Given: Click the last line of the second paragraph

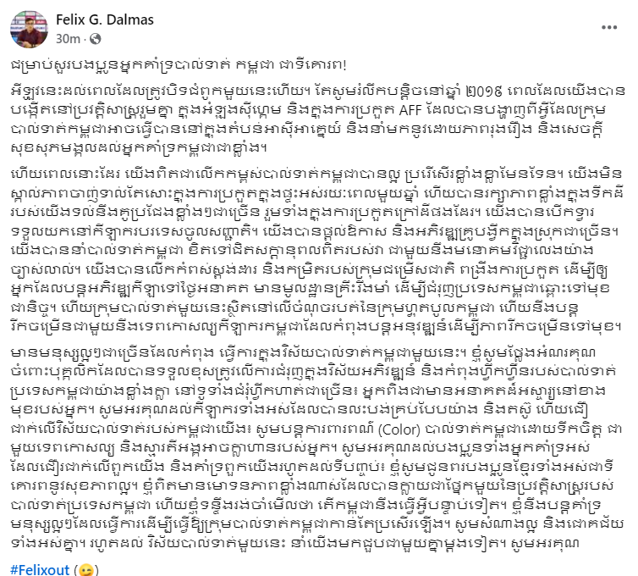Looking at the screenshot, I should click(316, 326).
